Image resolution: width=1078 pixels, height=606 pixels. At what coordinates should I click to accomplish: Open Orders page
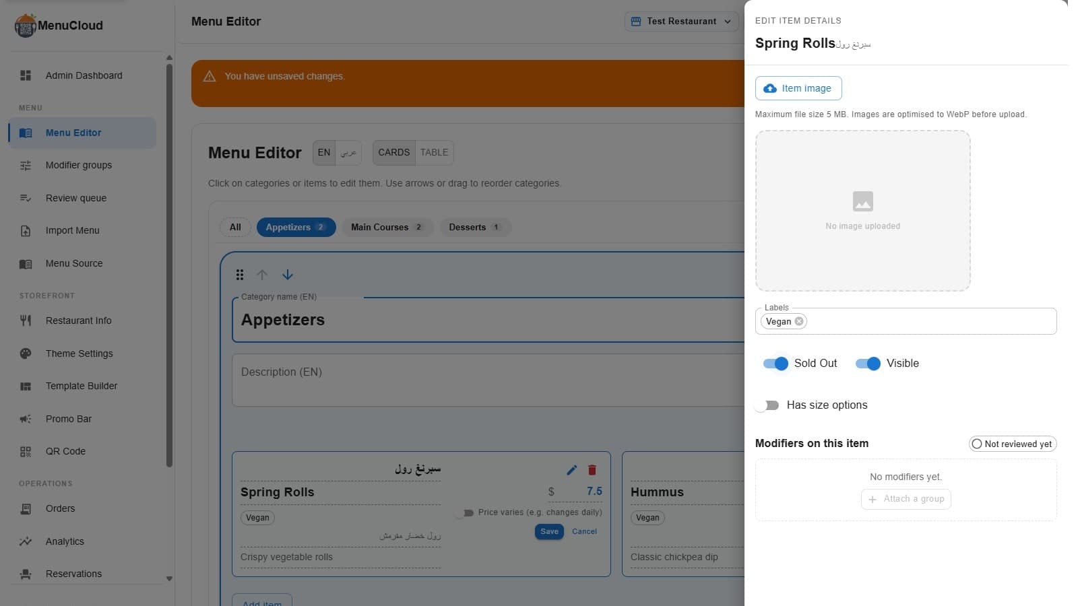pyautogui.click(x=82, y=508)
